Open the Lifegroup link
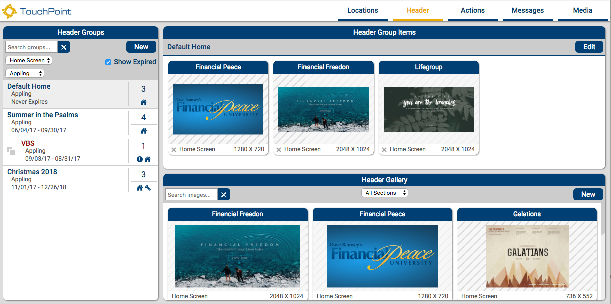Screen dimensions: 611x304 point(429,67)
